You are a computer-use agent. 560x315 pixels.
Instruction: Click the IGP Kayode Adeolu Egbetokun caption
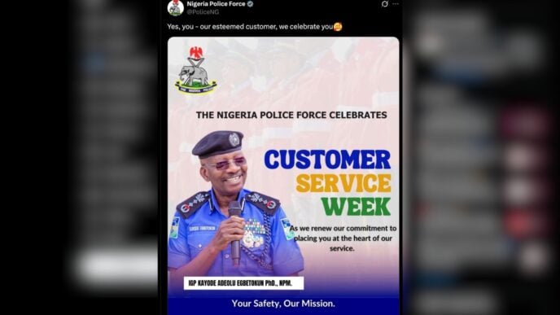tap(243, 283)
